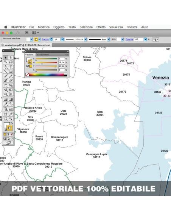Viewport: 171px width, 221px height.
Task: Click the Opacità link
Action: (129, 39)
